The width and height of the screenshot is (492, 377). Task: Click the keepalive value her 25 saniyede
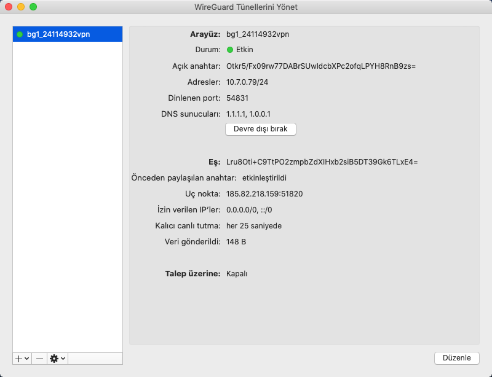point(254,226)
